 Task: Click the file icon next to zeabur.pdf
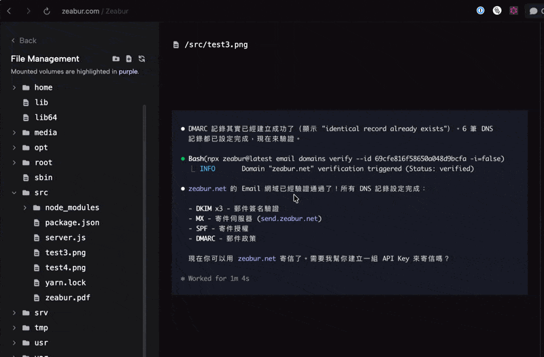(37, 298)
